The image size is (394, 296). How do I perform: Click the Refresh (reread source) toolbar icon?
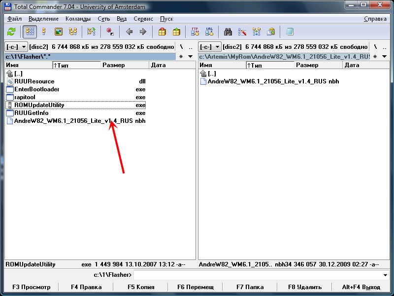(11, 32)
